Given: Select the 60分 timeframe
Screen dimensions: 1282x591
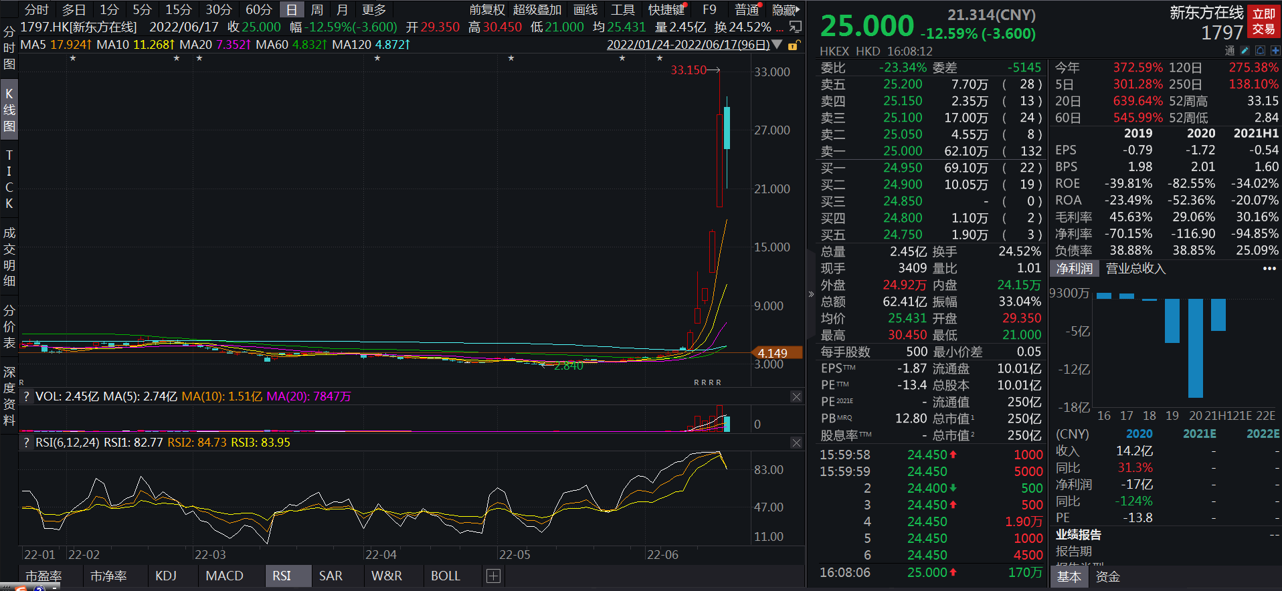Looking at the screenshot, I should 259,9.
